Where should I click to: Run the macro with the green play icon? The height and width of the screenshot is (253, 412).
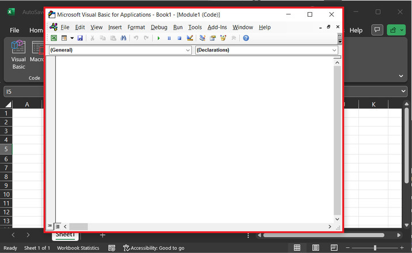pyautogui.click(x=158, y=38)
